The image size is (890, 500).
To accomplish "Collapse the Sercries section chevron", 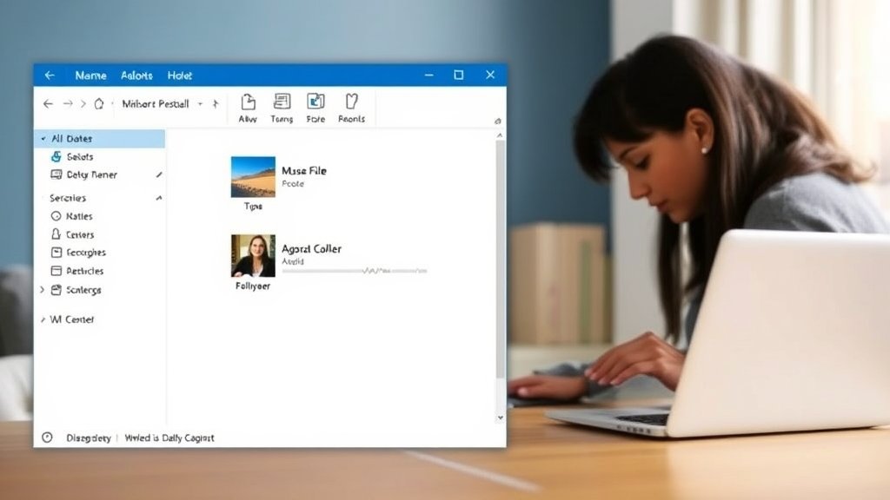I will 159,199.
